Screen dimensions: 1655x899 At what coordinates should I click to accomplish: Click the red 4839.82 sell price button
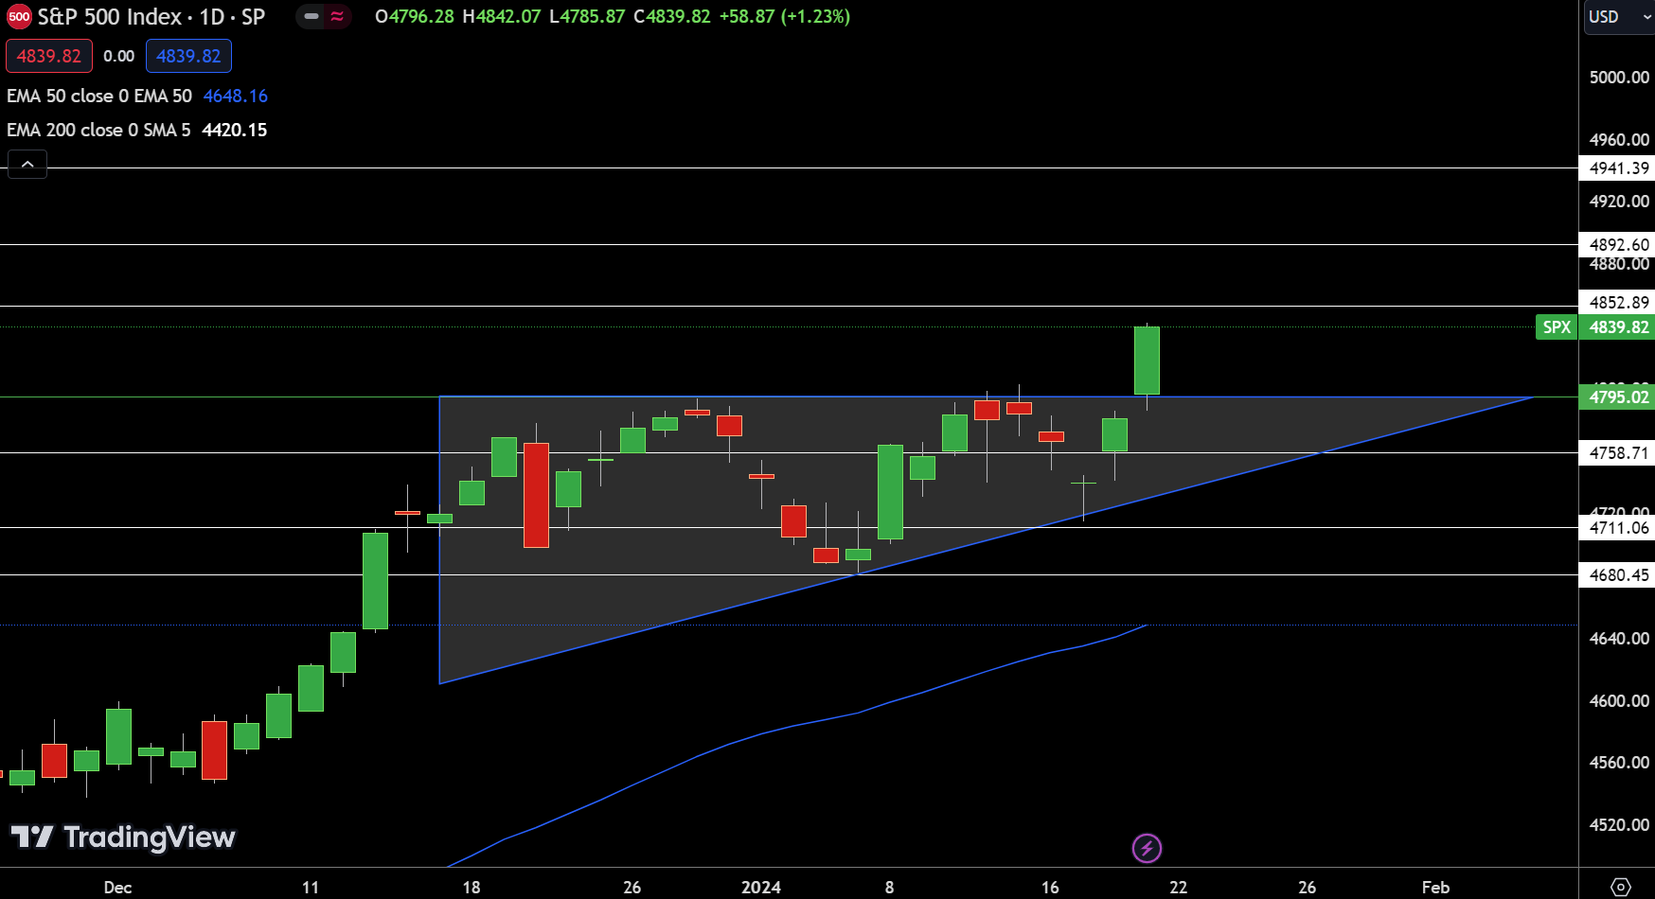tap(49, 56)
